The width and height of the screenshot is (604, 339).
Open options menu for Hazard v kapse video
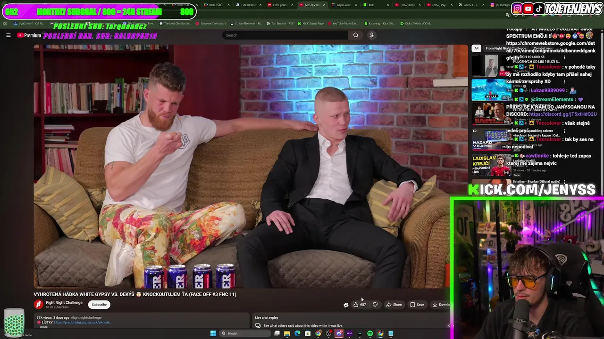coord(564,131)
